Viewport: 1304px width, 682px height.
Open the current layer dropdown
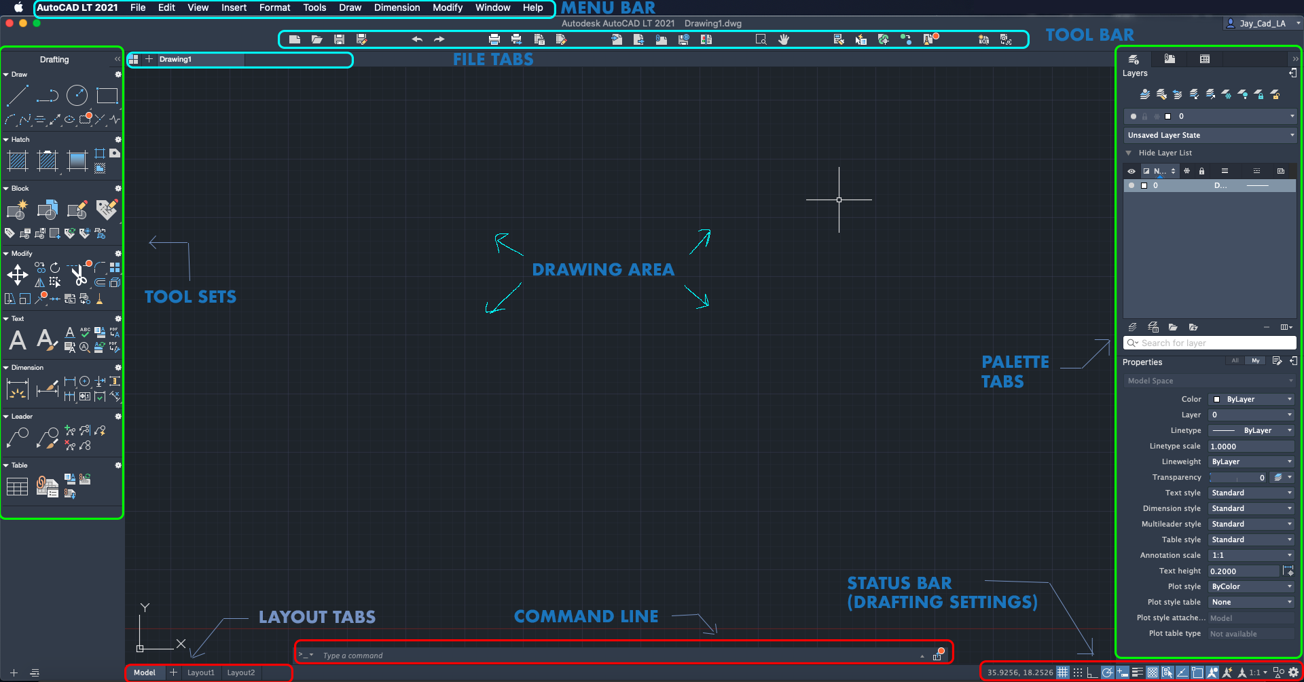coord(1210,116)
